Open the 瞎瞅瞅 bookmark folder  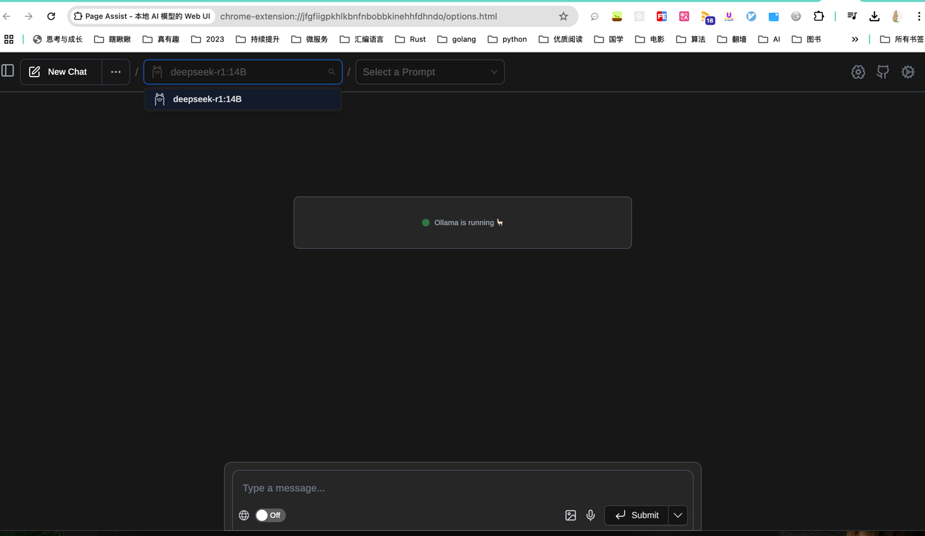tap(113, 39)
